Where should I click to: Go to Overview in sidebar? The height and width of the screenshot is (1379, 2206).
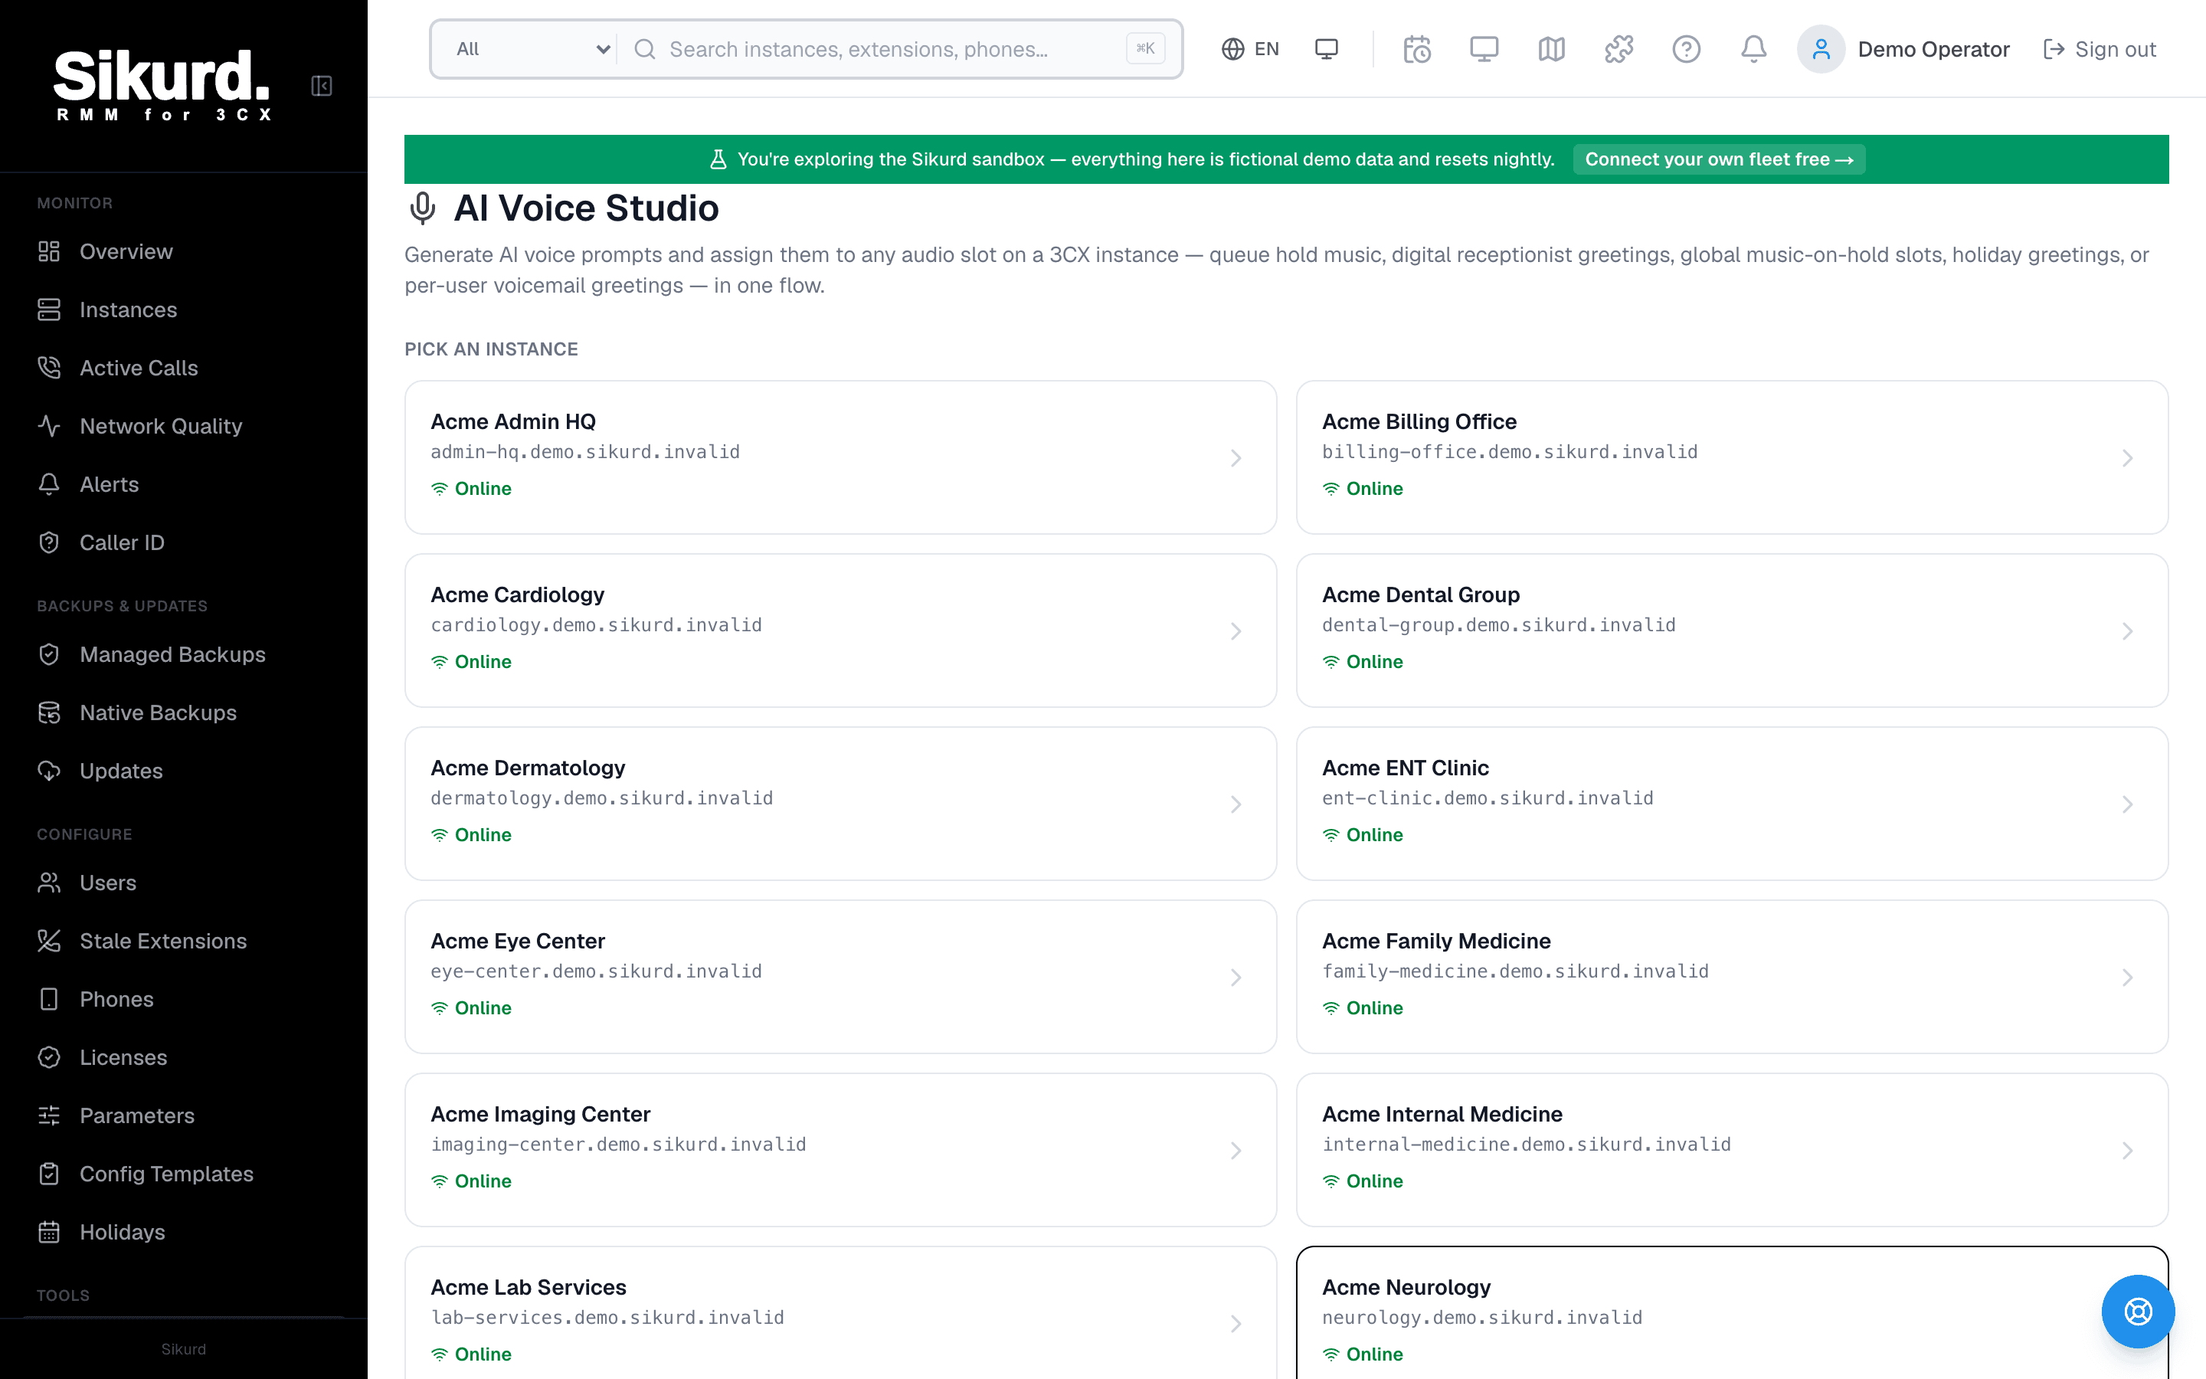[x=183, y=252]
